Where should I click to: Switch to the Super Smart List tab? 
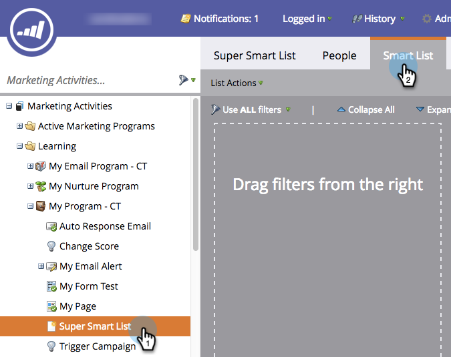click(x=255, y=55)
